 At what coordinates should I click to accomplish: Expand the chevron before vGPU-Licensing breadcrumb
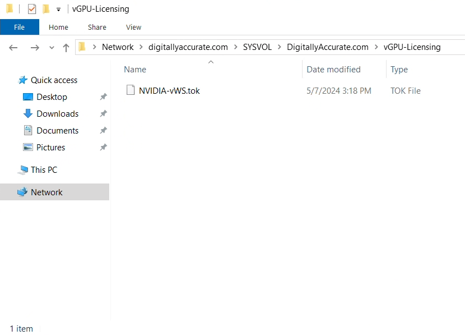(x=376, y=47)
